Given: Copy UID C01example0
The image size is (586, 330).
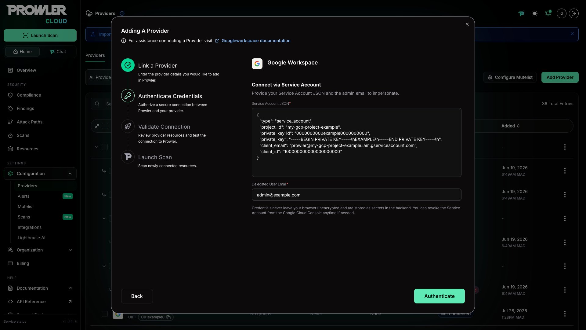Looking at the screenshot, I should 168,317.
